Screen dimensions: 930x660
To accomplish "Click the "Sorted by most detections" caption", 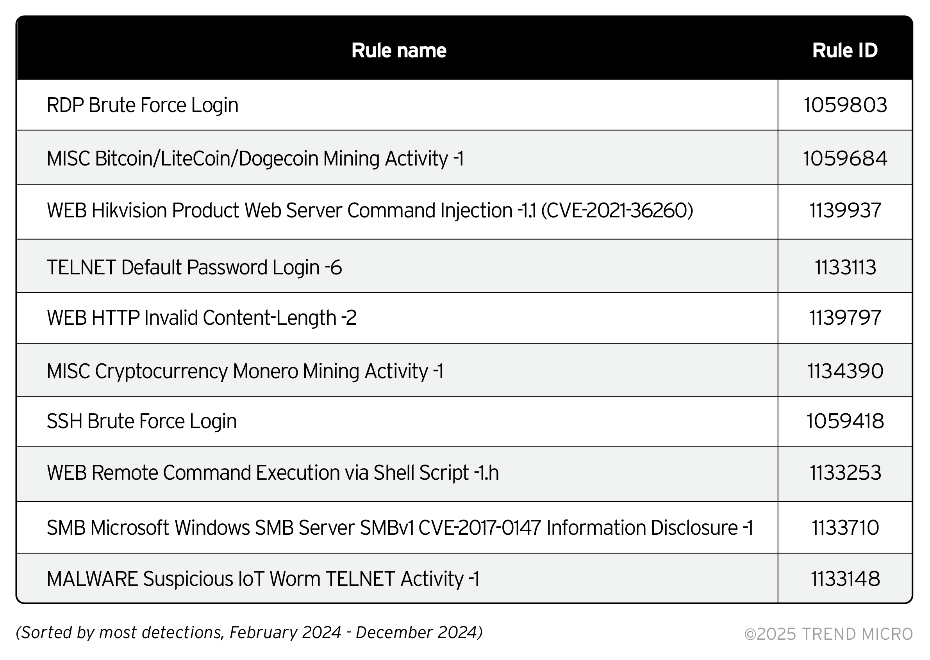I will (249, 632).
